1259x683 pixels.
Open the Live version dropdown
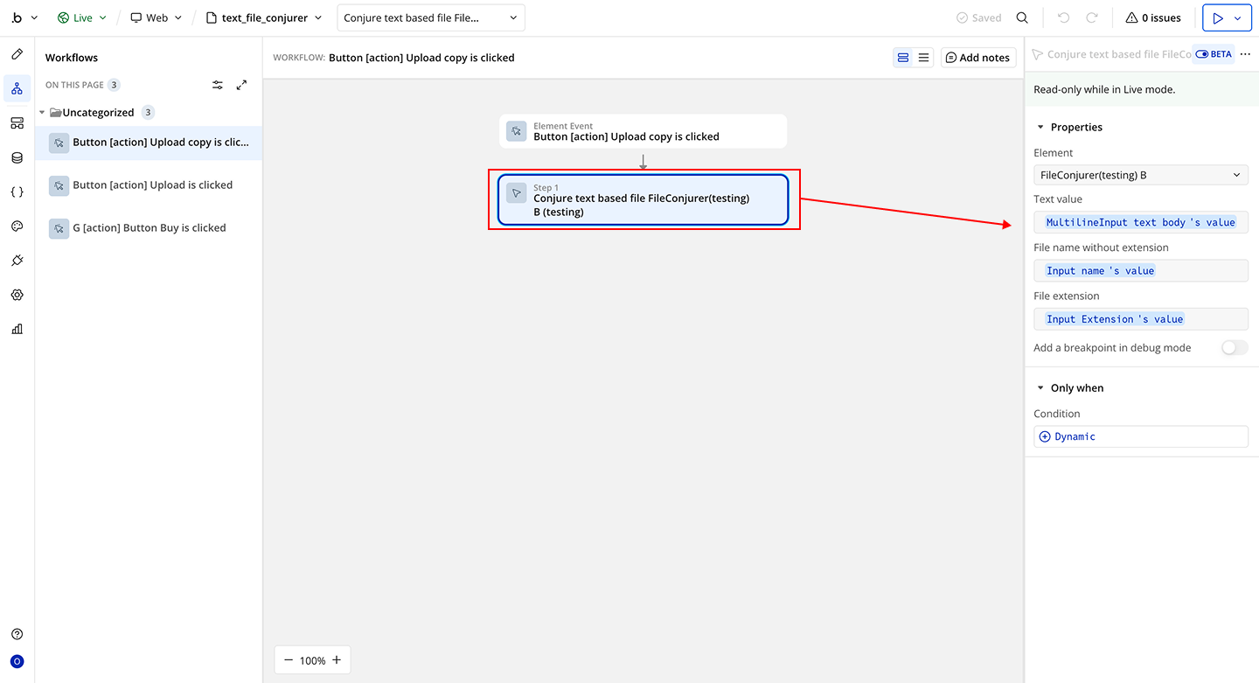[82, 17]
